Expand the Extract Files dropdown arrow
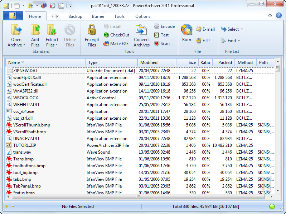 click(57, 45)
